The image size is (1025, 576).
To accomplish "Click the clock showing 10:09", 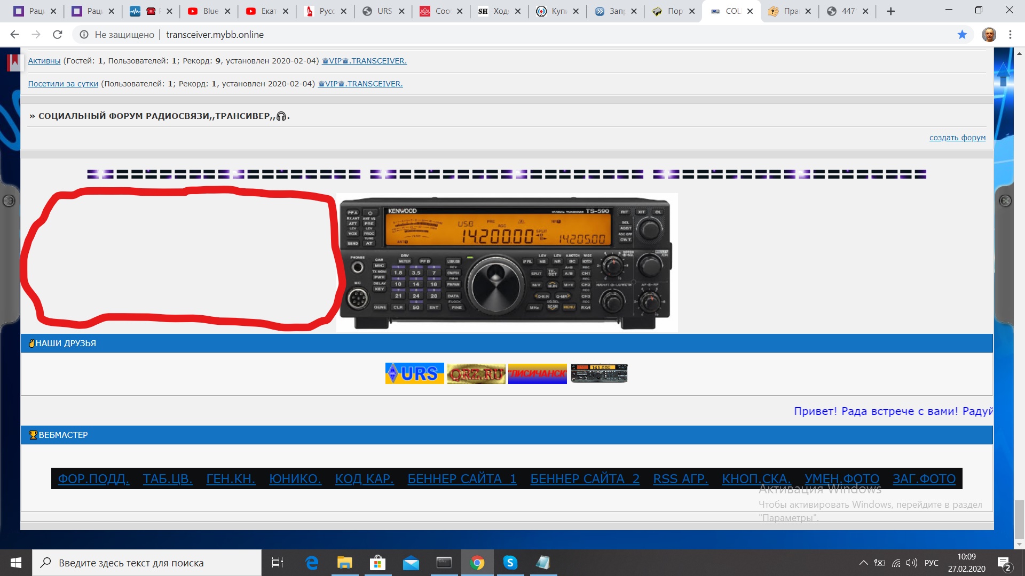I will click(966, 557).
